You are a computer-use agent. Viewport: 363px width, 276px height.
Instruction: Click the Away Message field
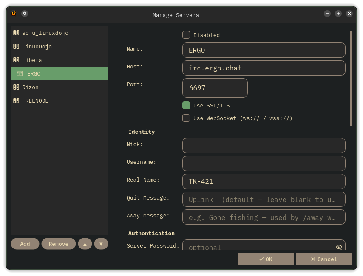coord(264,217)
